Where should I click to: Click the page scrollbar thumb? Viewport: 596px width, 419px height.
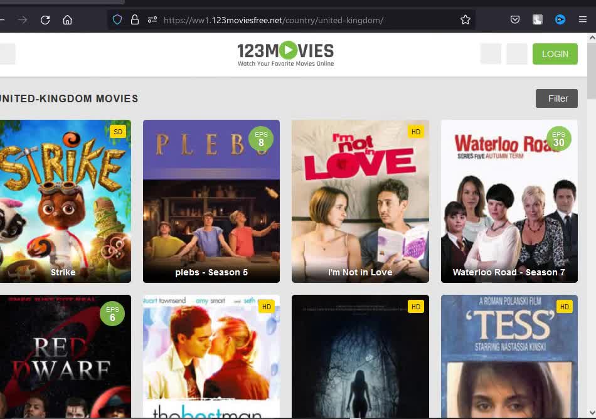[x=592, y=71]
